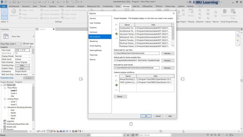Viewport: 243px width, 137px height.
Task: Click the Print icon in quick access toolbar
Action: (35, 2)
